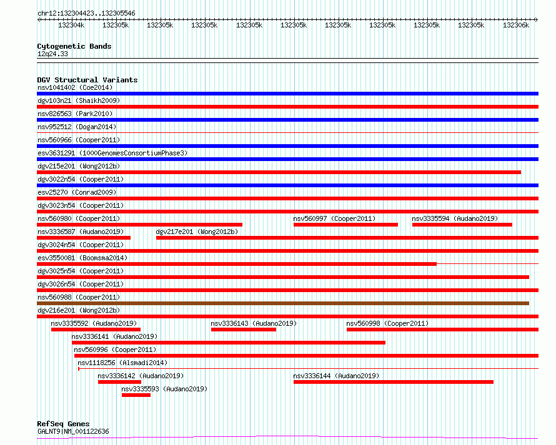The width and height of the screenshot is (556, 445).
Task: Click dgv3025n54 (Cooper2011) label
Action: point(81,271)
